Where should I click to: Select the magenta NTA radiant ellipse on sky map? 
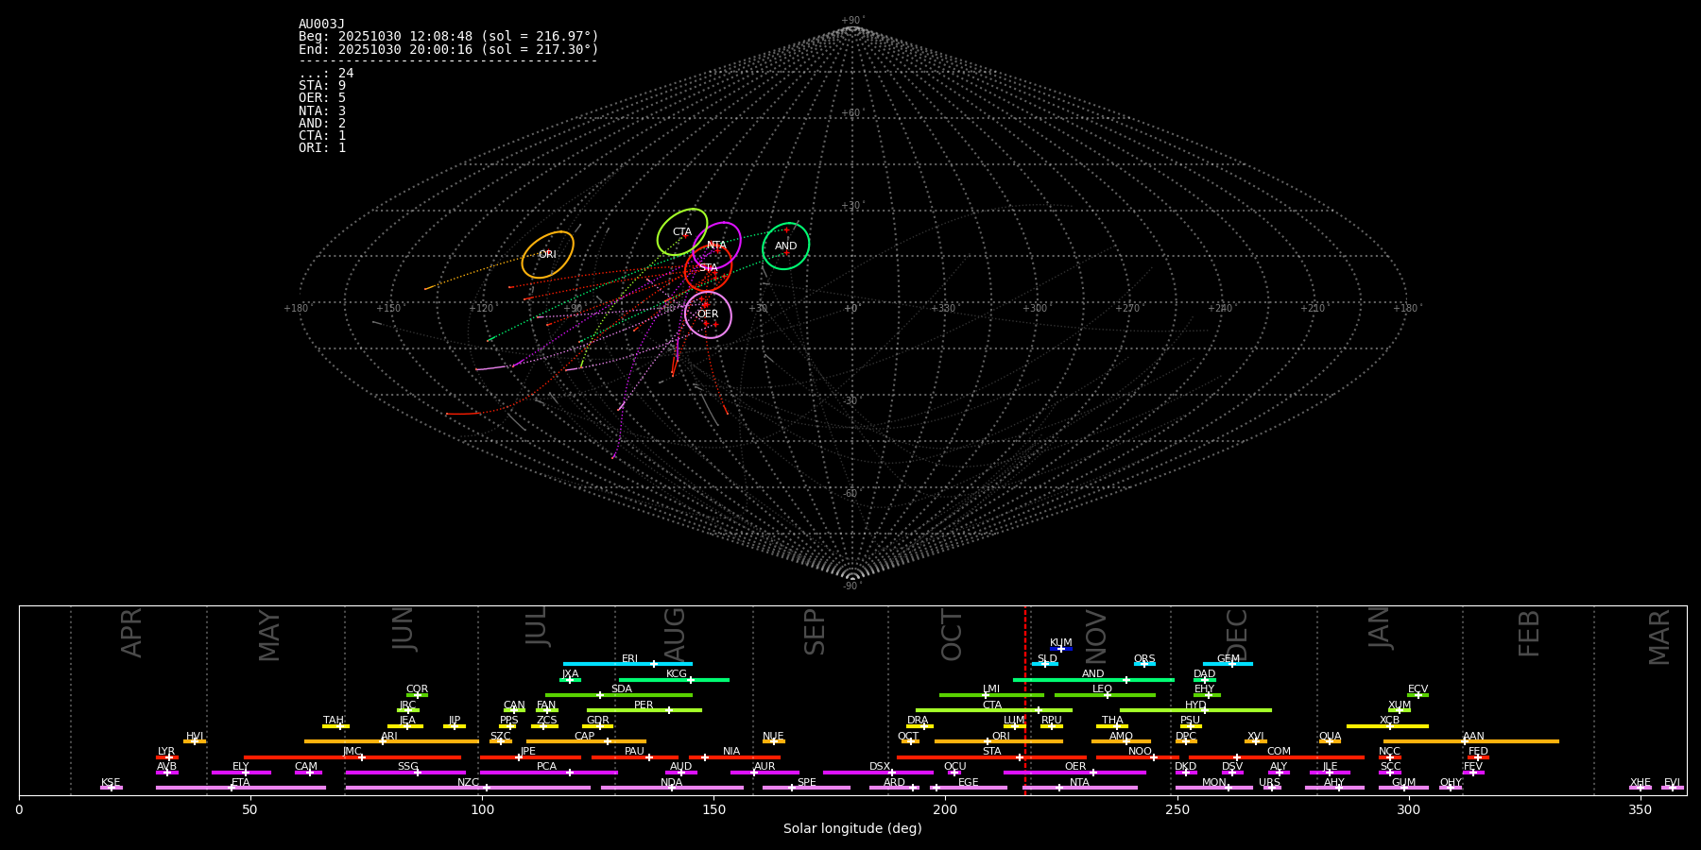click(x=717, y=245)
